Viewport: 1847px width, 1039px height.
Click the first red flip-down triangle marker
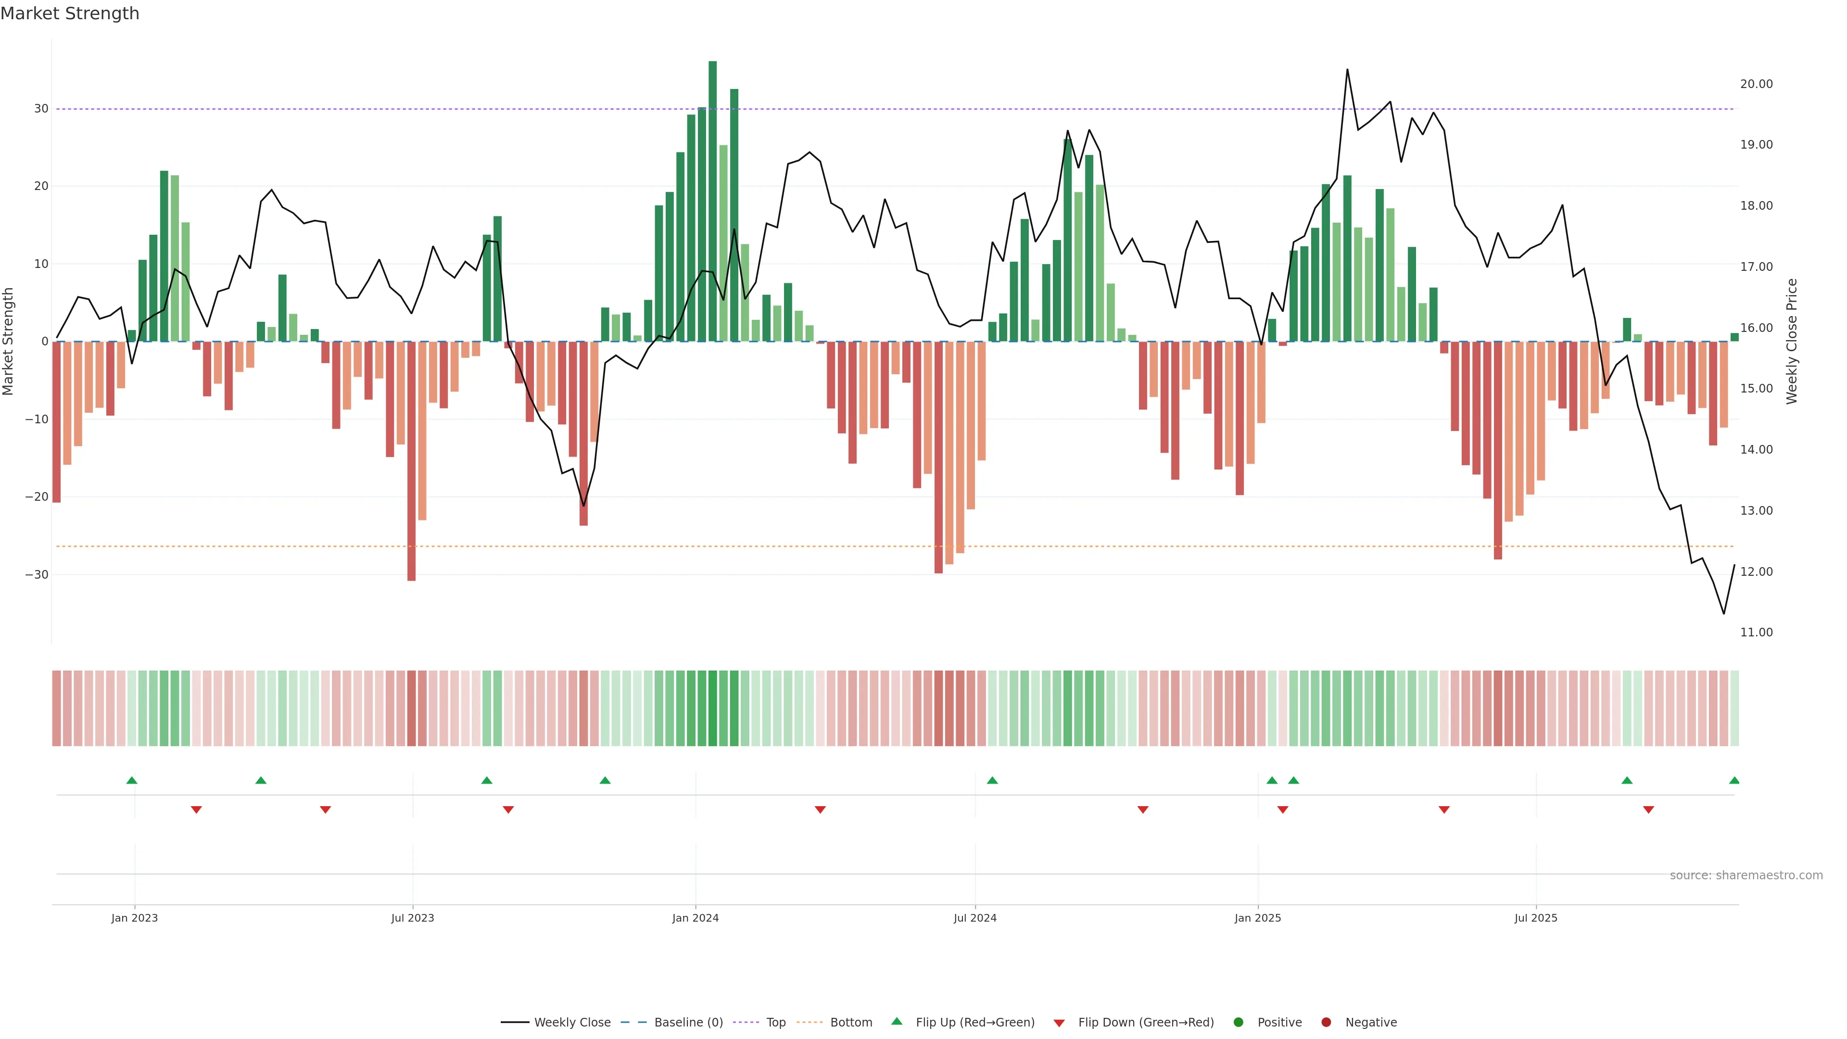click(x=196, y=810)
